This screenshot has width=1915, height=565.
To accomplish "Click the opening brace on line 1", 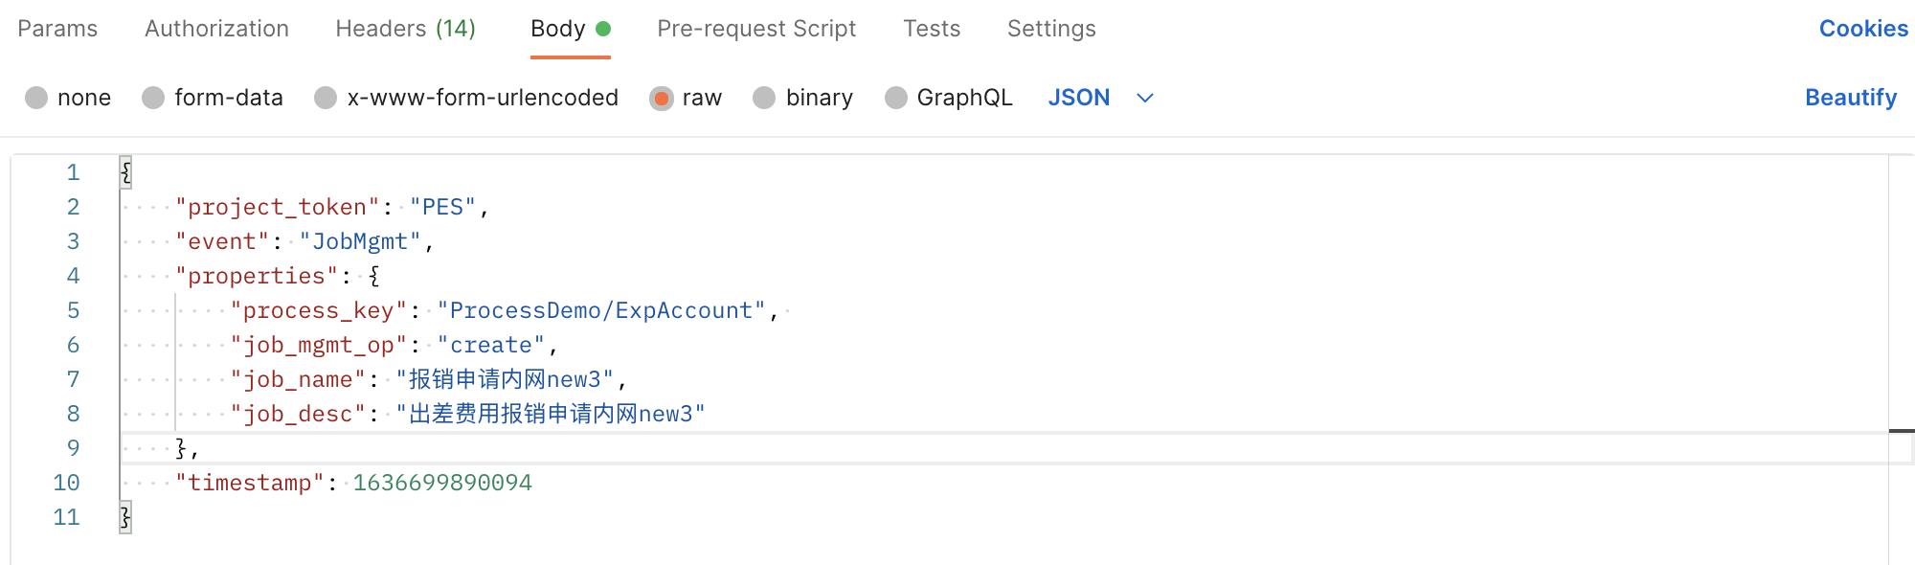I will (125, 172).
